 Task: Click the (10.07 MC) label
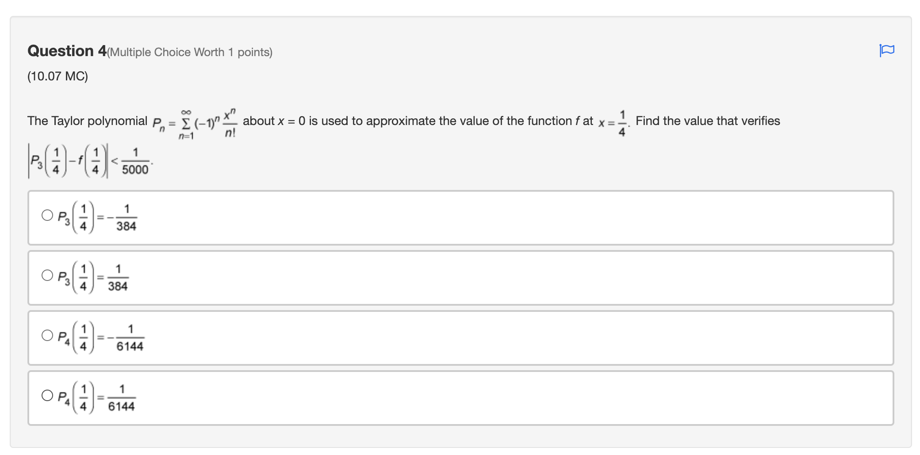pos(57,76)
